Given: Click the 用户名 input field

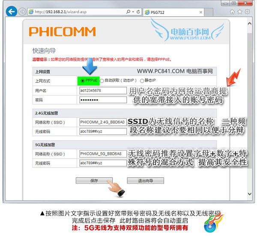Looking at the screenshot, I should coord(103,91).
